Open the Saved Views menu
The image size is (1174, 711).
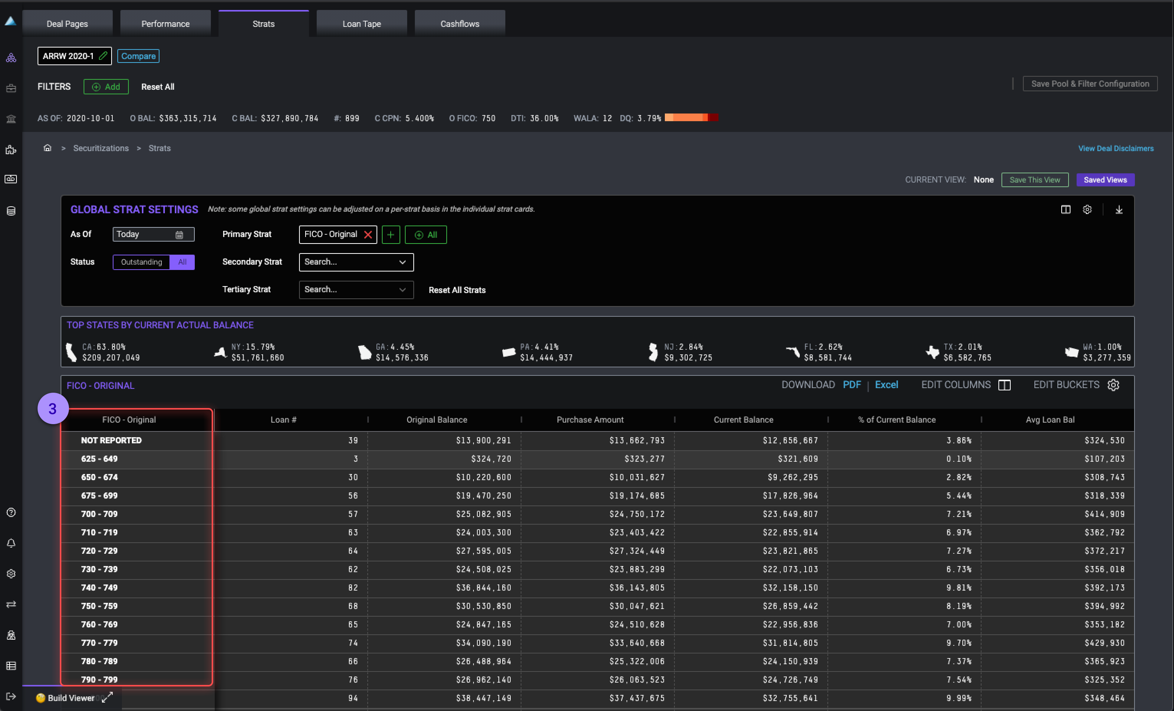pos(1105,179)
